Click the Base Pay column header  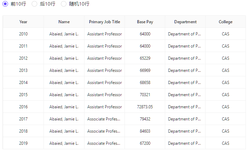coord(145,22)
